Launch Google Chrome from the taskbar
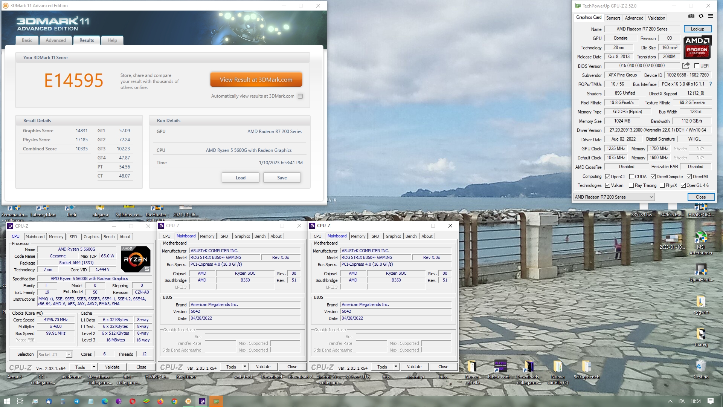 point(174,401)
